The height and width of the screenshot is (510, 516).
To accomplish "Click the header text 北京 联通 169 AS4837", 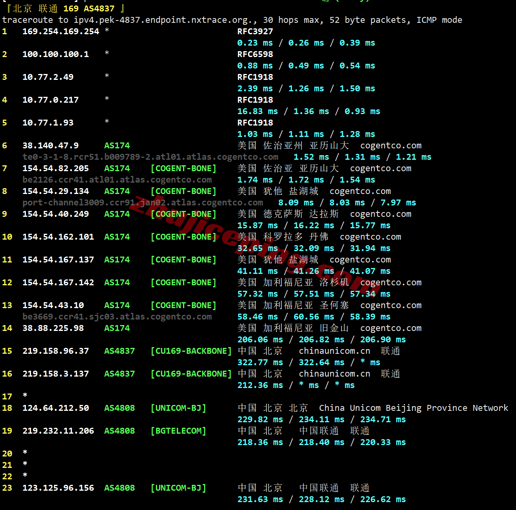I will (x=63, y=9).
